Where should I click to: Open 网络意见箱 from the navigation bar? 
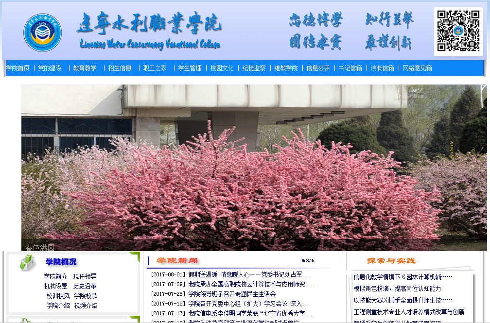point(417,68)
